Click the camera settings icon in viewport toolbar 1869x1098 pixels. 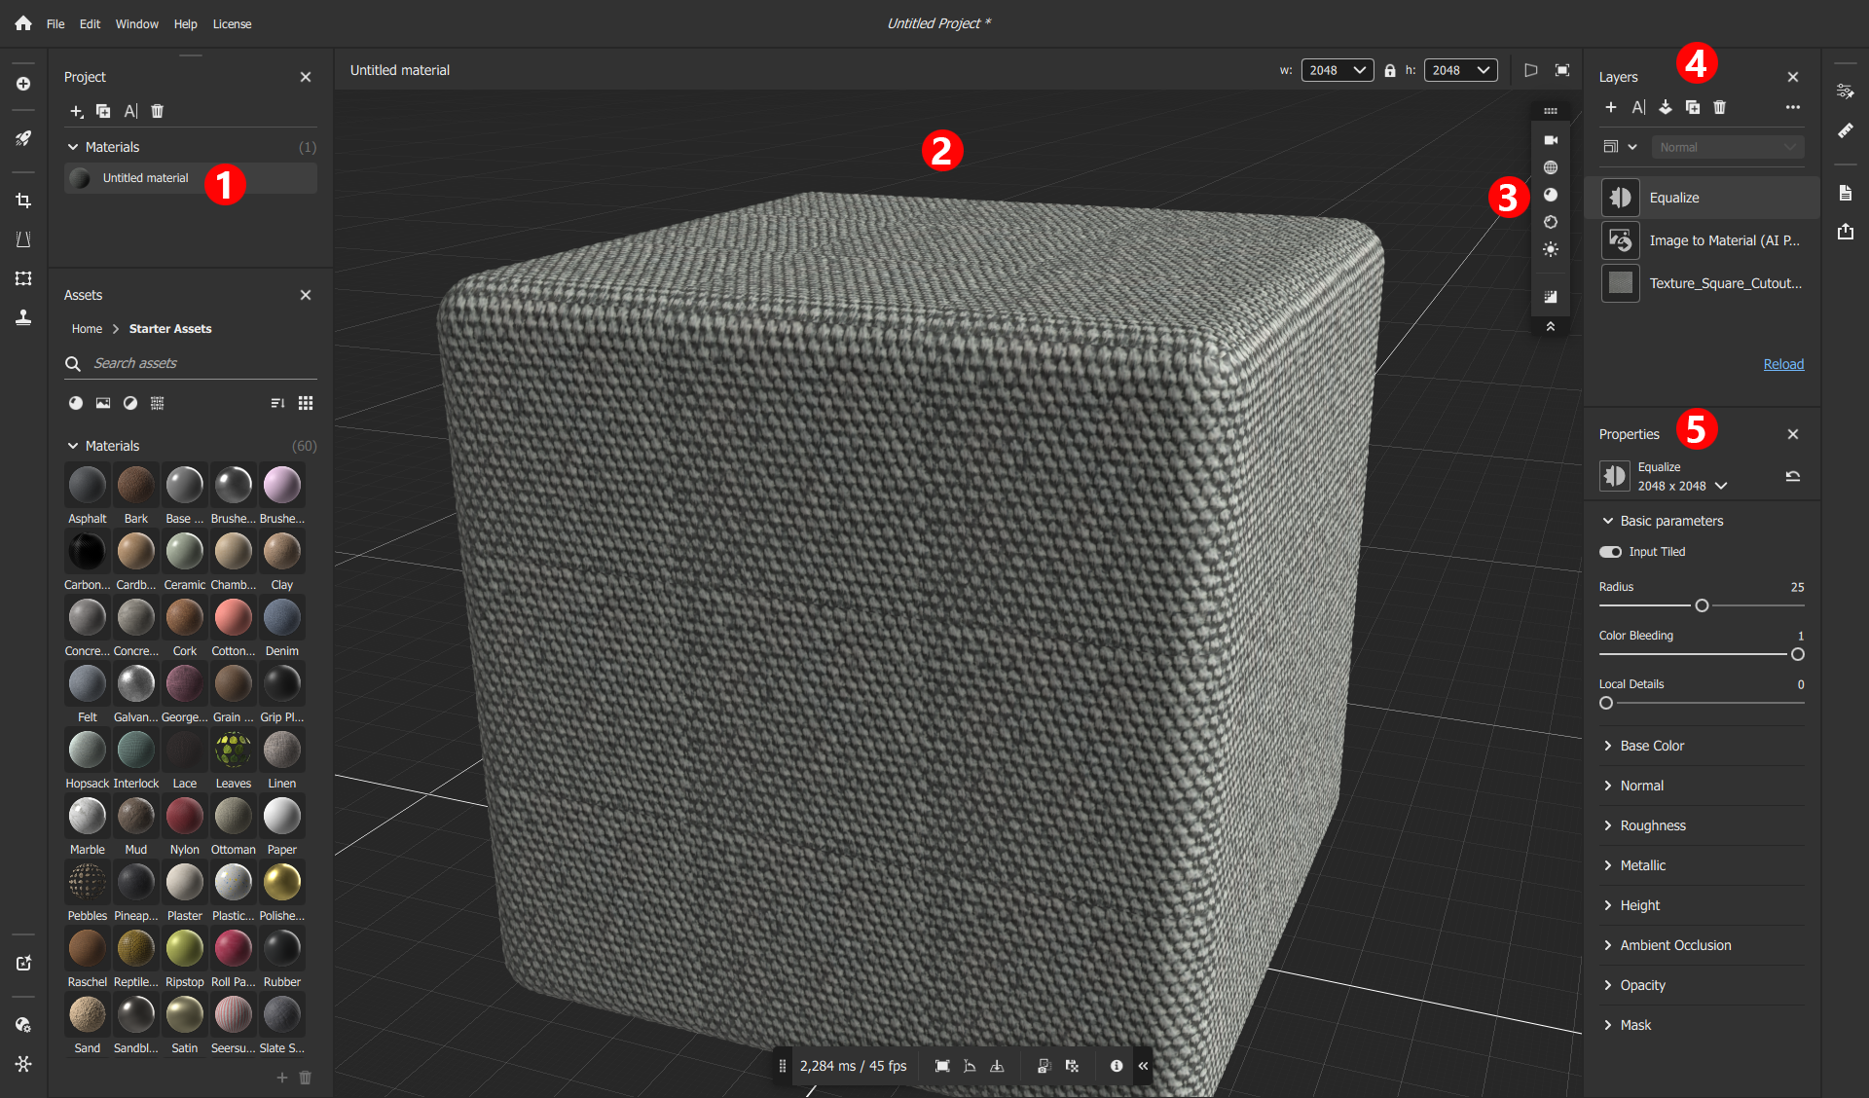point(1551,140)
